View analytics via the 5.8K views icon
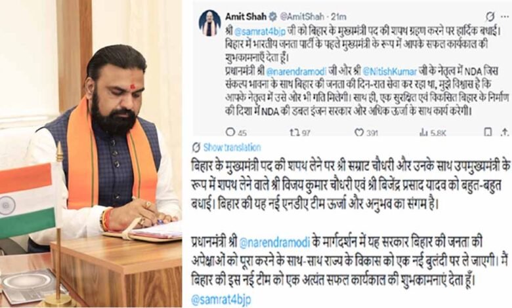Image resolution: width=512 pixels, height=308 pixels. click(433, 132)
